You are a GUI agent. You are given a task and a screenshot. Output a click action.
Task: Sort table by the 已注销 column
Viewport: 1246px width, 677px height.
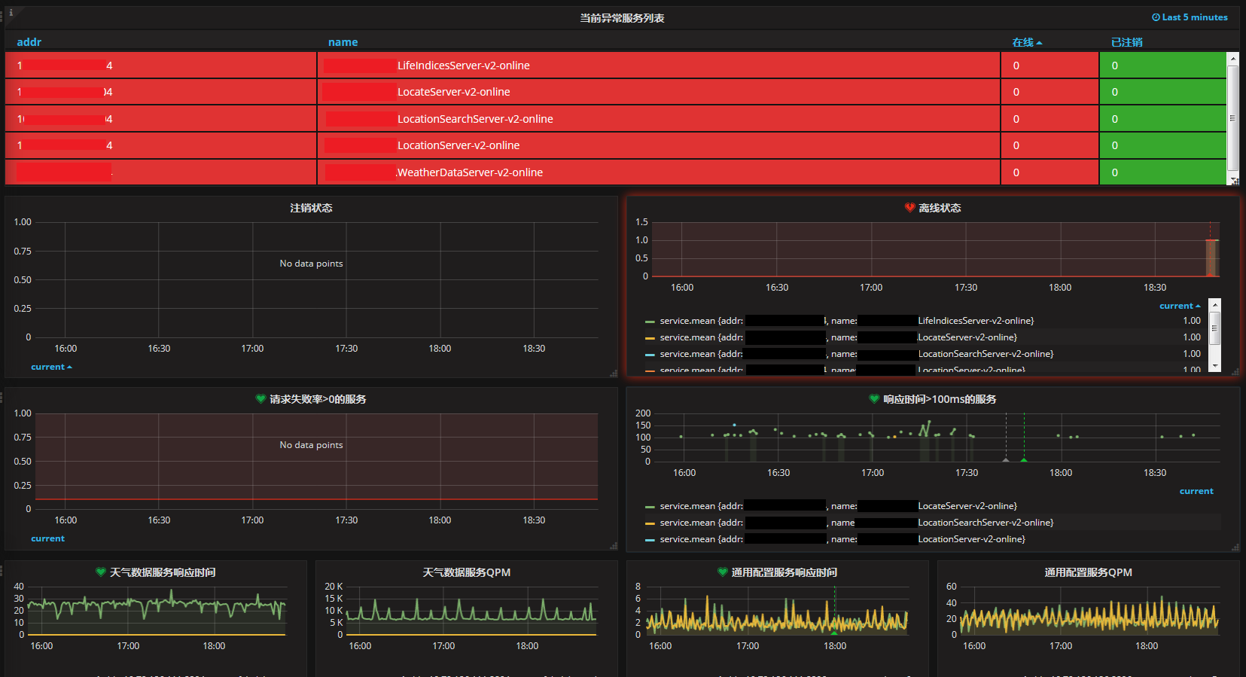(1126, 42)
